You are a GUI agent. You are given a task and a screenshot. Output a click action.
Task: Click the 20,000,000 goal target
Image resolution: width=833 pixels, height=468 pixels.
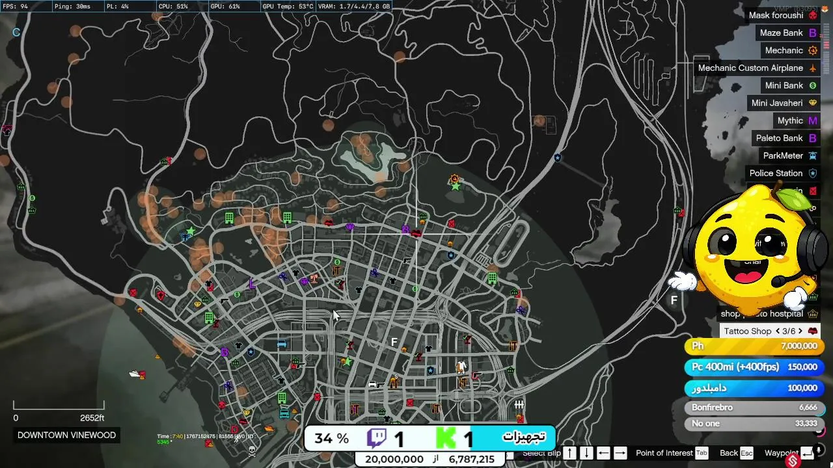(394, 459)
